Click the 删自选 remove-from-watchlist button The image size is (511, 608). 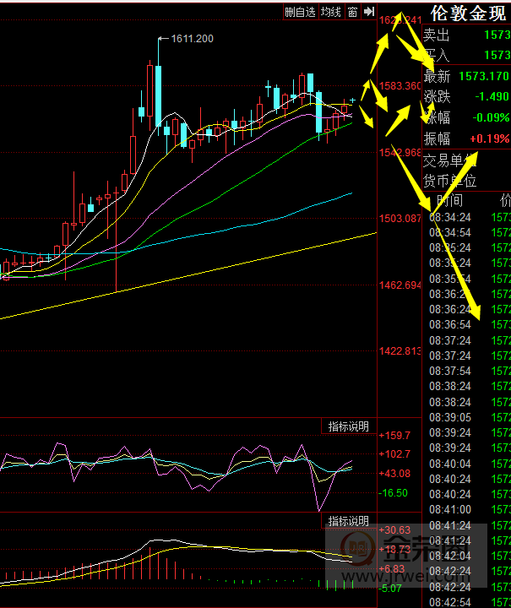(x=300, y=12)
